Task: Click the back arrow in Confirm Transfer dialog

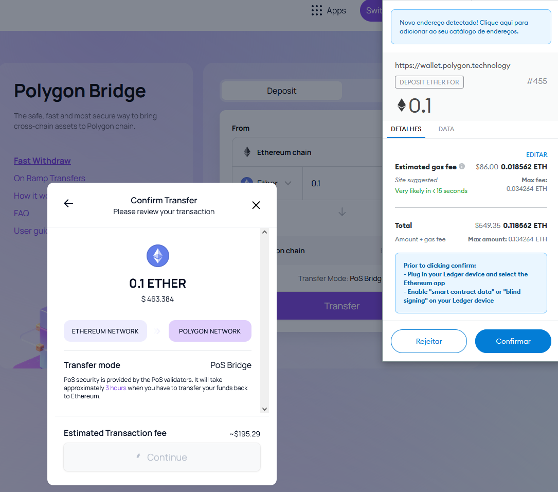Action: (x=68, y=203)
